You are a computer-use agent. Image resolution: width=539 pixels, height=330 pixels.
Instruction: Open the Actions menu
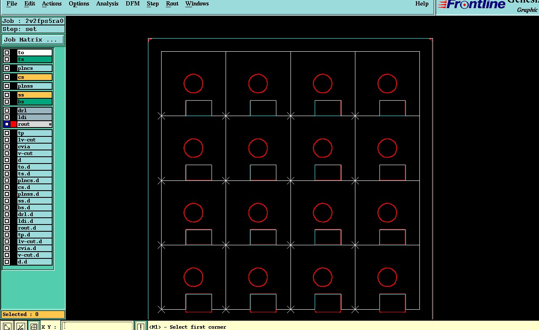(52, 4)
